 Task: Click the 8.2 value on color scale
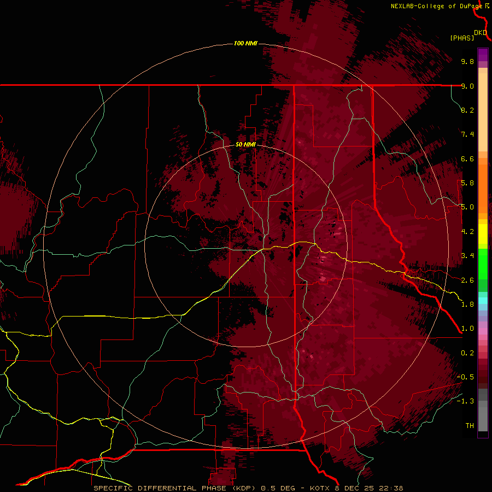click(x=467, y=110)
